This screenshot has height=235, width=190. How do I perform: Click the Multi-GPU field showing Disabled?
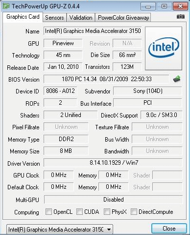113,200
